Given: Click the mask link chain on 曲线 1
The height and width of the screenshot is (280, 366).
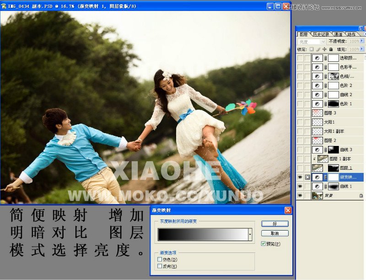Looking at the screenshot, I should point(325,186).
